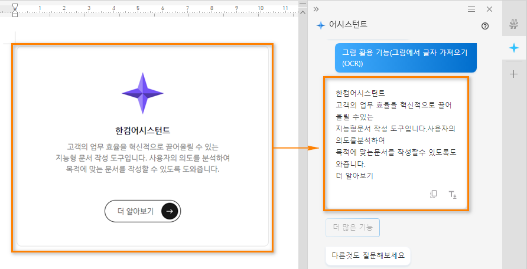The height and width of the screenshot is (269, 527).
Task: Add a new sidebar panel with plus
Action: [513, 74]
